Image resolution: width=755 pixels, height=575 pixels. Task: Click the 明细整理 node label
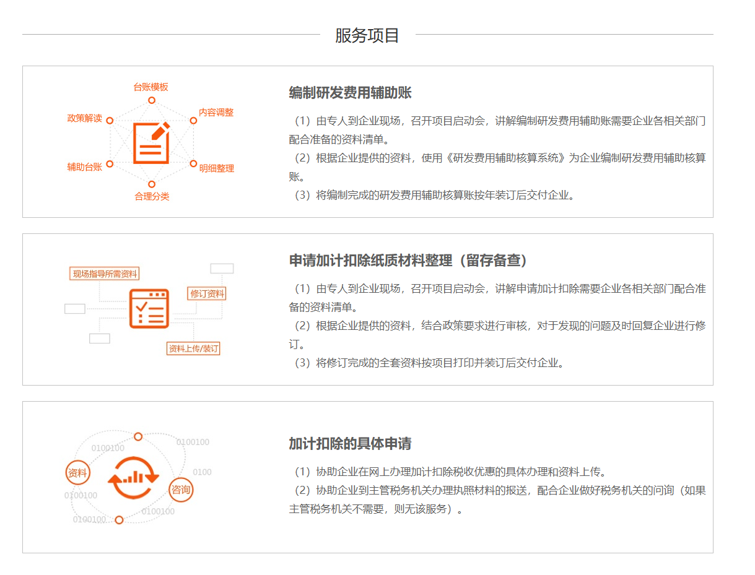(x=217, y=168)
